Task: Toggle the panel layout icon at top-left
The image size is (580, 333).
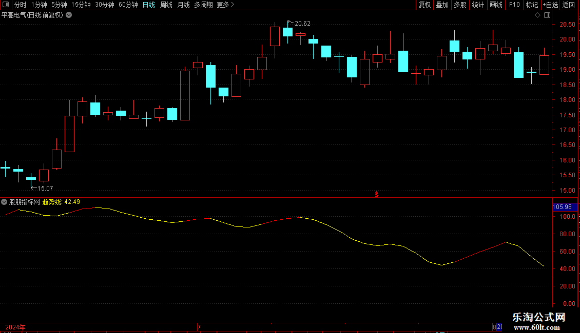Action: coord(6,5)
